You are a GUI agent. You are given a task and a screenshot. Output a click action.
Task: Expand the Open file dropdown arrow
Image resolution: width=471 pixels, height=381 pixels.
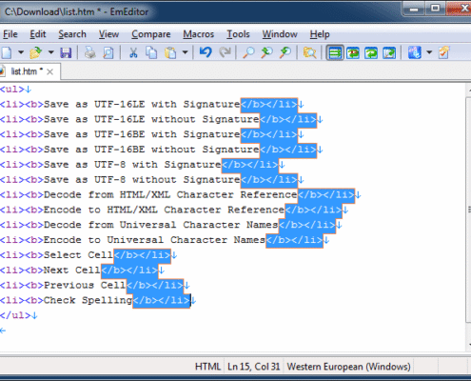click(50, 52)
